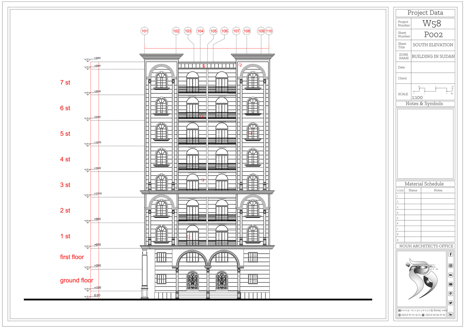Viewport: 465px width, 328px height.
Task: Select the 0.00 level marker triangle
Action: coord(88,298)
